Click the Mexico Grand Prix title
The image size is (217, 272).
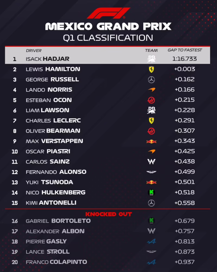[108, 26]
